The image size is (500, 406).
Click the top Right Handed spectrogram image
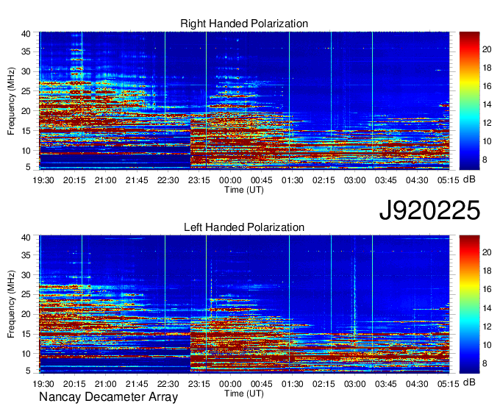pos(244,101)
